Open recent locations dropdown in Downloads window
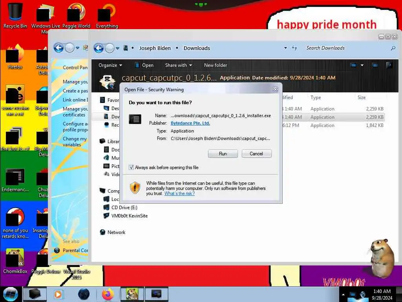This screenshot has height=302, width=402. (x=117, y=48)
